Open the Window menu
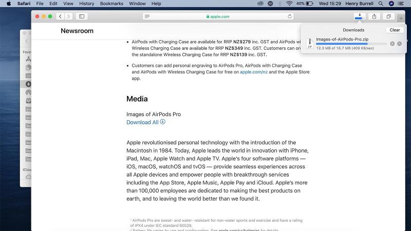 137,4
